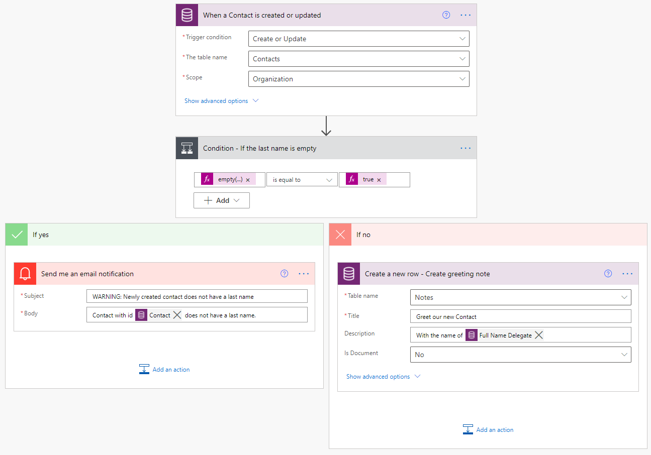651x455 pixels.
Task: Click the Add an action icon under If yes
Action: [x=144, y=369]
